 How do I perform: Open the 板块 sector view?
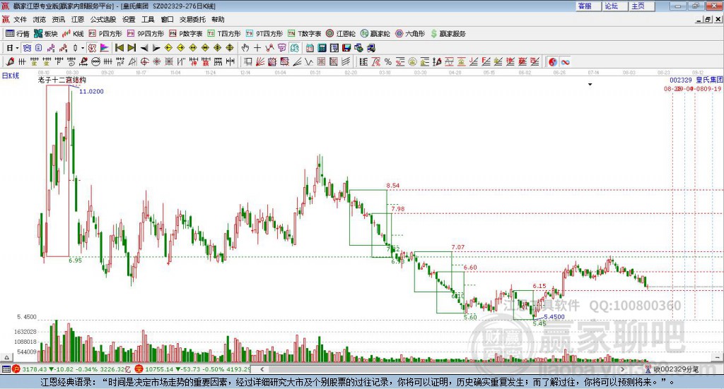tap(46, 34)
